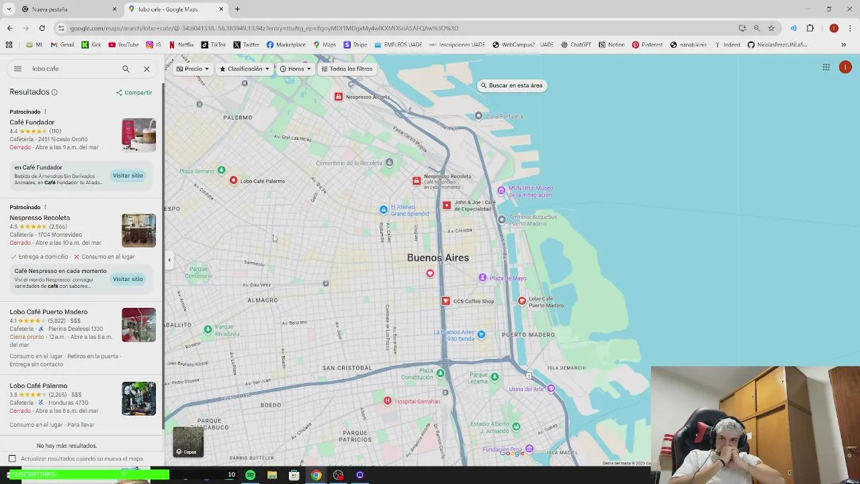Open the Capas layers button
Screen dimensions: 860x484
188,442
